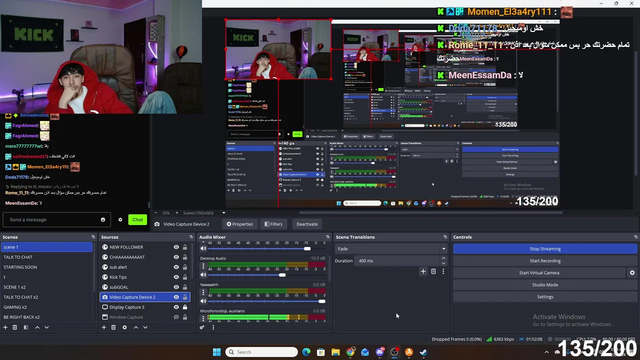Hide the Video Capture Device 2 source
Viewport: 640px width, 360px height.
pos(176,297)
